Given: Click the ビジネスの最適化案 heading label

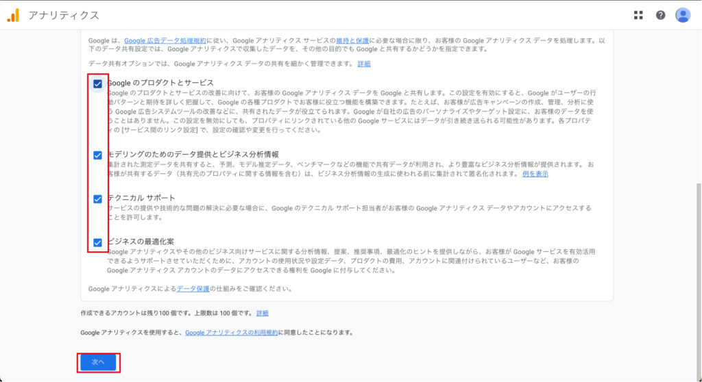Looking at the screenshot, I should [x=141, y=242].
